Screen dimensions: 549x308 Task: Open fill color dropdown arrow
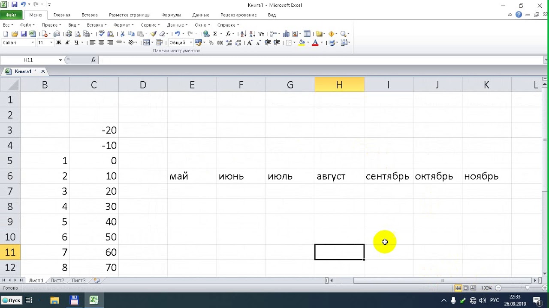tap(308, 43)
